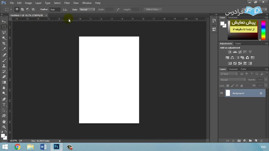Toggle New Selection mode button
The width and height of the screenshot is (269, 151).
(17, 9)
